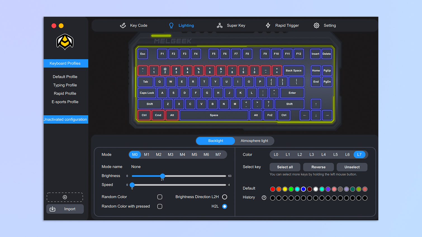This screenshot has height=237, width=422.
Task: Select Brightness Direction L2H radio button
Action: (x=225, y=197)
